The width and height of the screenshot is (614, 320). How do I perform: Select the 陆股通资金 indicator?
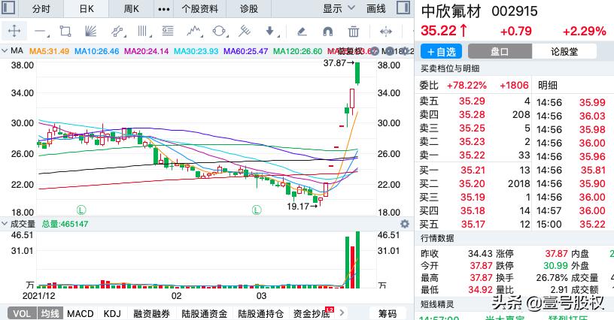(x=204, y=313)
